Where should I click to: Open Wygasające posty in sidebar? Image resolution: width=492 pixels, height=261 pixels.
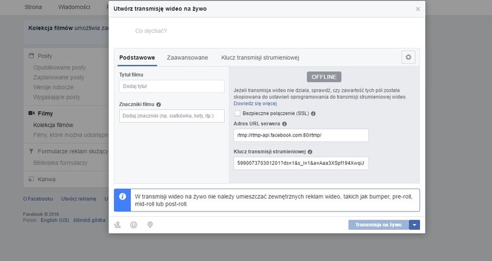[57, 97]
